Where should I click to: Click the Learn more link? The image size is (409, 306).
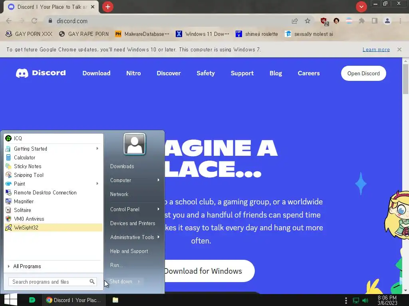[376, 49]
